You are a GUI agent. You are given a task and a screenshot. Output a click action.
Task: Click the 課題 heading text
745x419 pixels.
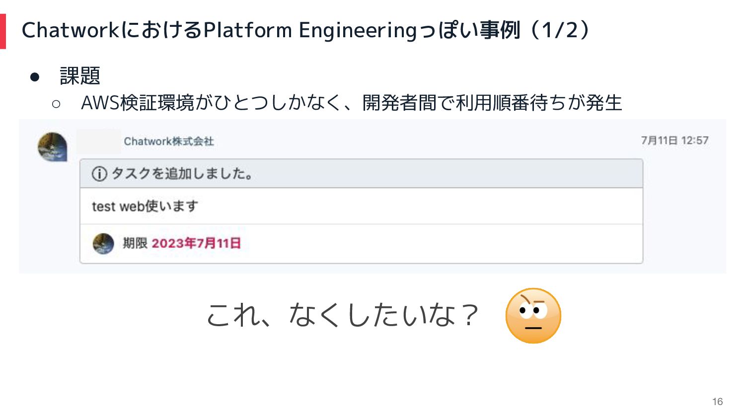[x=80, y=76]
